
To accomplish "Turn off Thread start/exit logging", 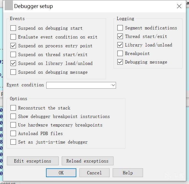I will click(x=120, y=36).
